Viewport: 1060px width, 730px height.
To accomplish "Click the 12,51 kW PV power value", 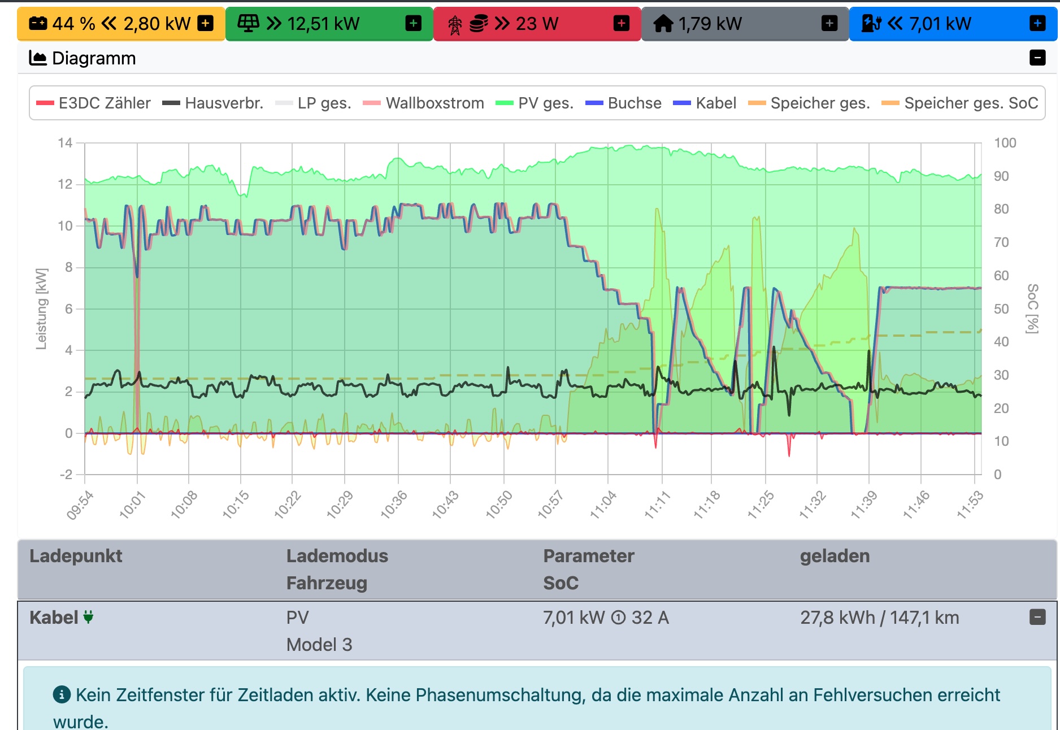I will (323, 24).
